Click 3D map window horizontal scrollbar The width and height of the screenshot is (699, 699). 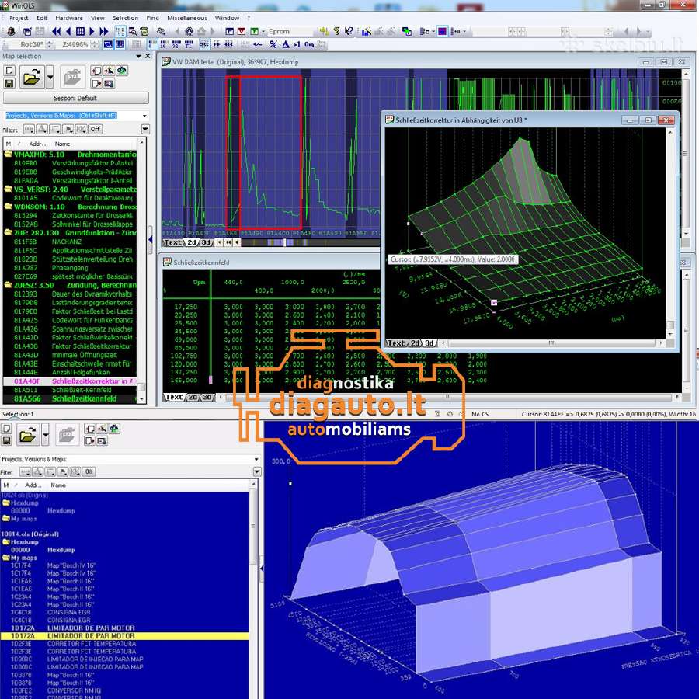tap(551, 343)
